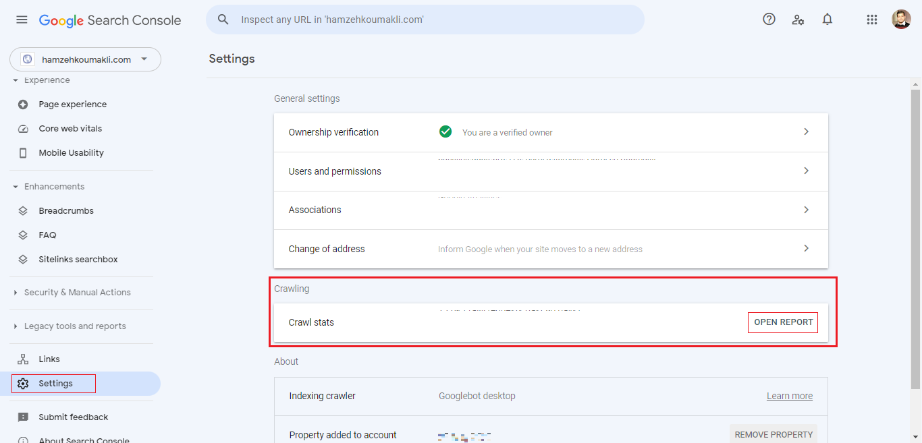This screenshot has height=443, width=922.
Task: Click the Links sidebar icon
Action: 24,359
